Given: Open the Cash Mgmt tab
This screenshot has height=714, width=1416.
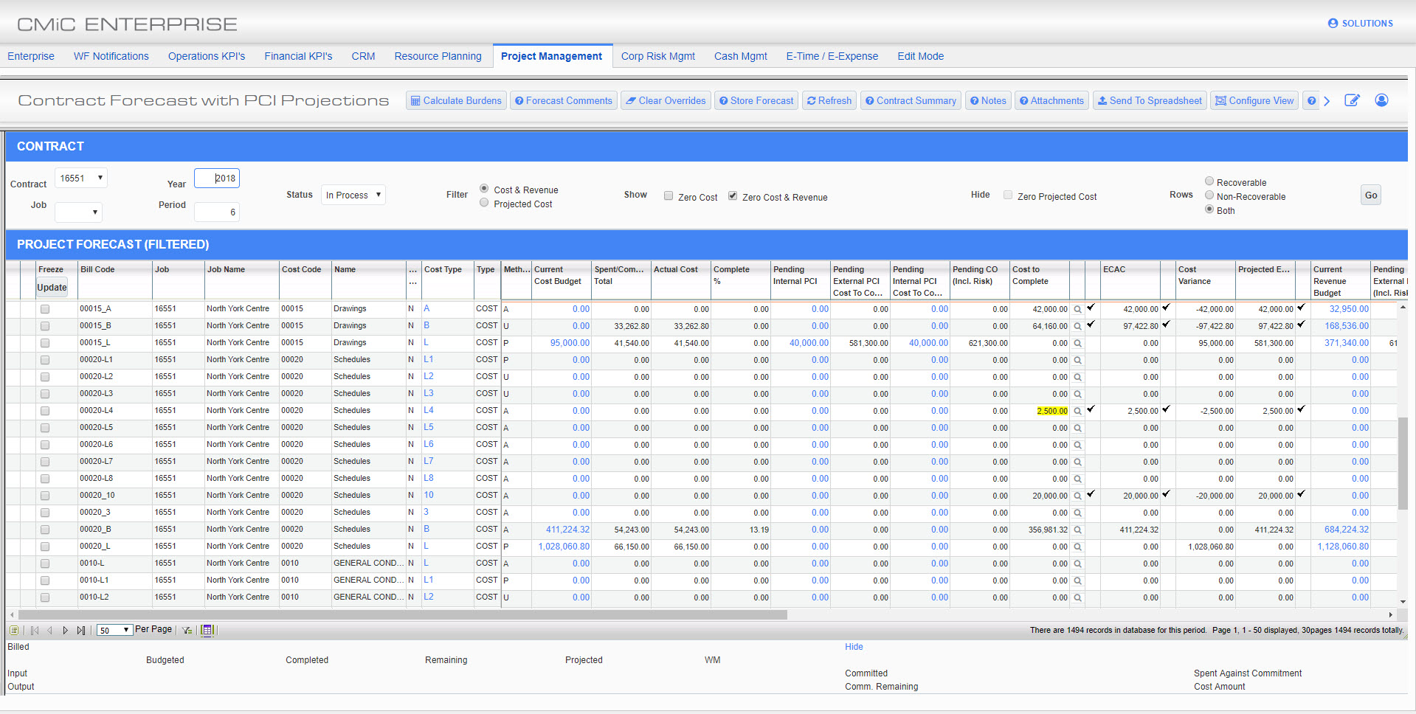Looking at the screenshot, I should [x=740, y=56].
